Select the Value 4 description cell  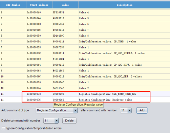(x=124, y=13)
